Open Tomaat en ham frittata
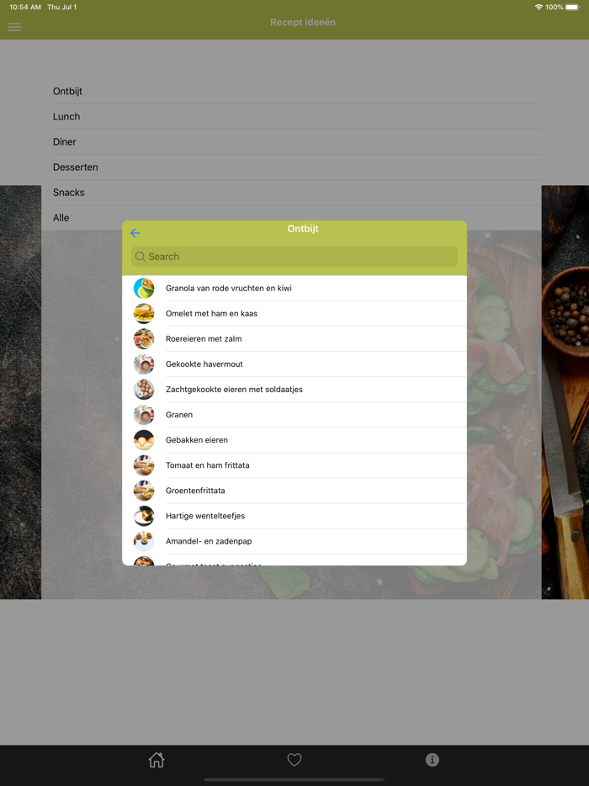This screenshot has height=786, width=589. click(294, 465)
